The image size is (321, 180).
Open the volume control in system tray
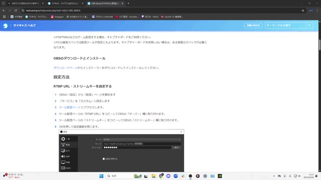299,176
